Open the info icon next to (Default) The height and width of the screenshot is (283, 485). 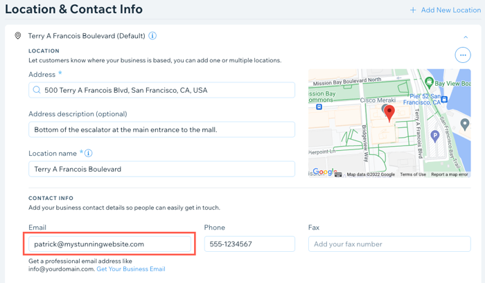(152, 36)
